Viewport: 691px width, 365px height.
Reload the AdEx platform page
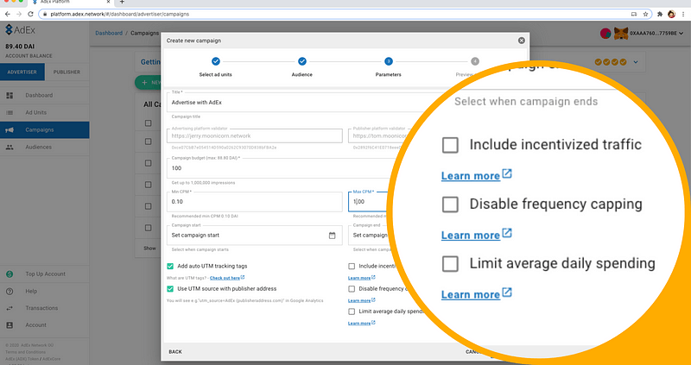point(30,14)
